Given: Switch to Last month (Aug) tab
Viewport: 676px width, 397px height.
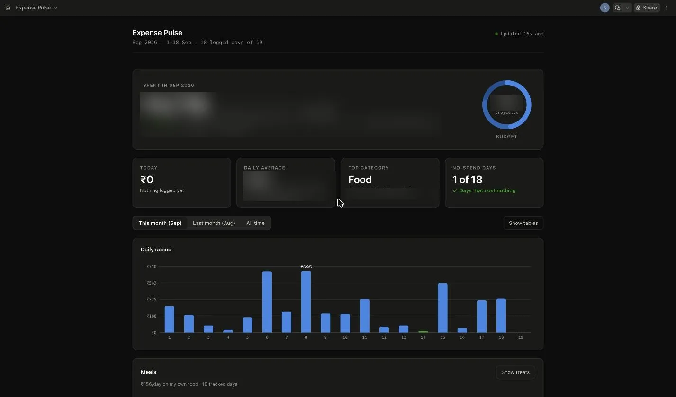Looking at the screenshot, I should [x=214, y=223].
